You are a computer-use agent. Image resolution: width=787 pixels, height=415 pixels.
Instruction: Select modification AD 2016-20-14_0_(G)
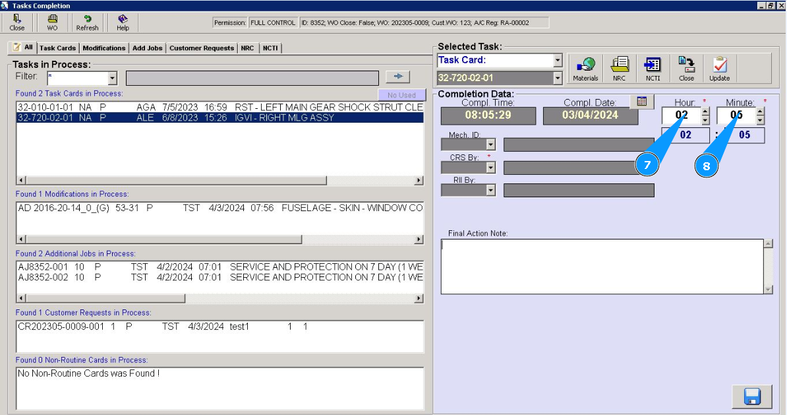[220, 208]
